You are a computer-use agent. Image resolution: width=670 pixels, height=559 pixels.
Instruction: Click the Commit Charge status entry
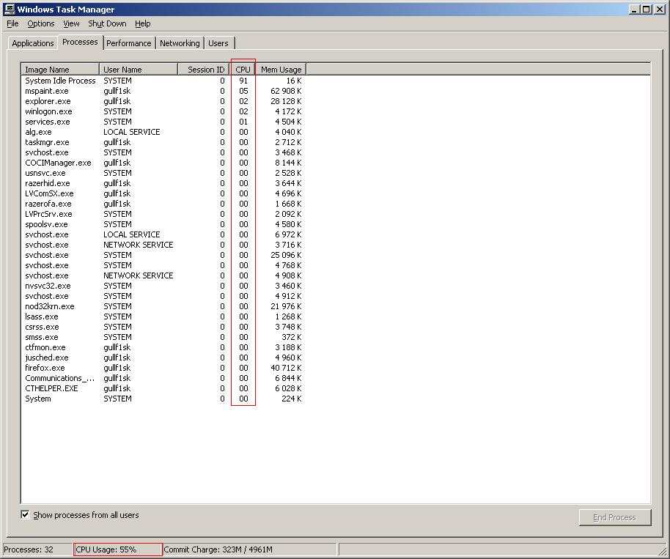pyautogui.click(x=249, y=549)
